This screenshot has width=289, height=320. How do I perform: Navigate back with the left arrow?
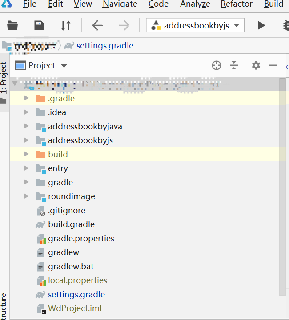pos(97,26)
